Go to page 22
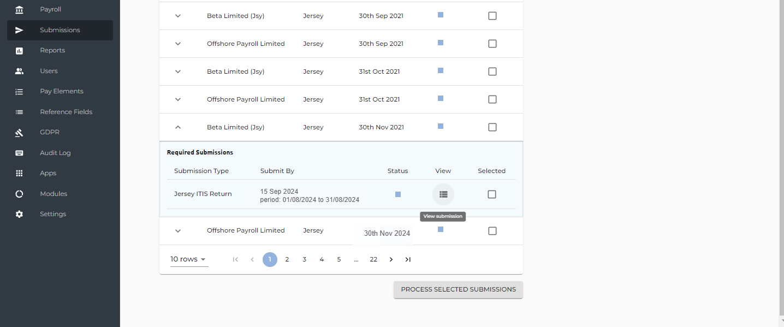Viewport: 784px width, 327px height. click(373, 259)
